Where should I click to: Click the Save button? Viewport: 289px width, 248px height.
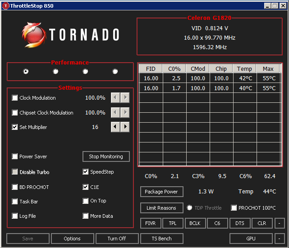[x=28, y=239]
